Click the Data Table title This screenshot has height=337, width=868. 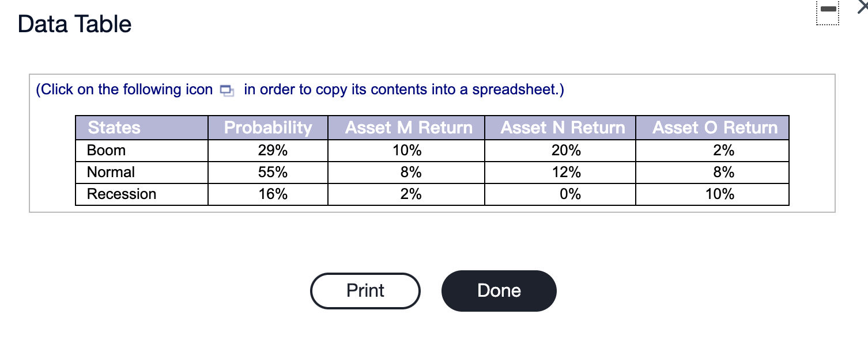[74, 24]
